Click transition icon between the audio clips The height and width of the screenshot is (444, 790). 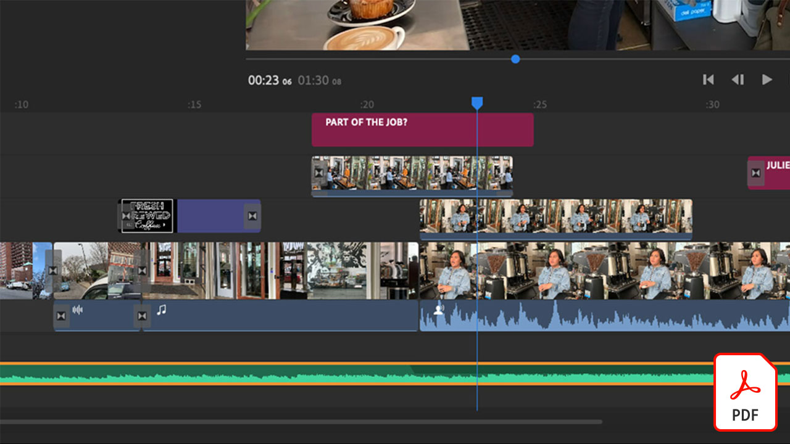(x=143, y=316)
